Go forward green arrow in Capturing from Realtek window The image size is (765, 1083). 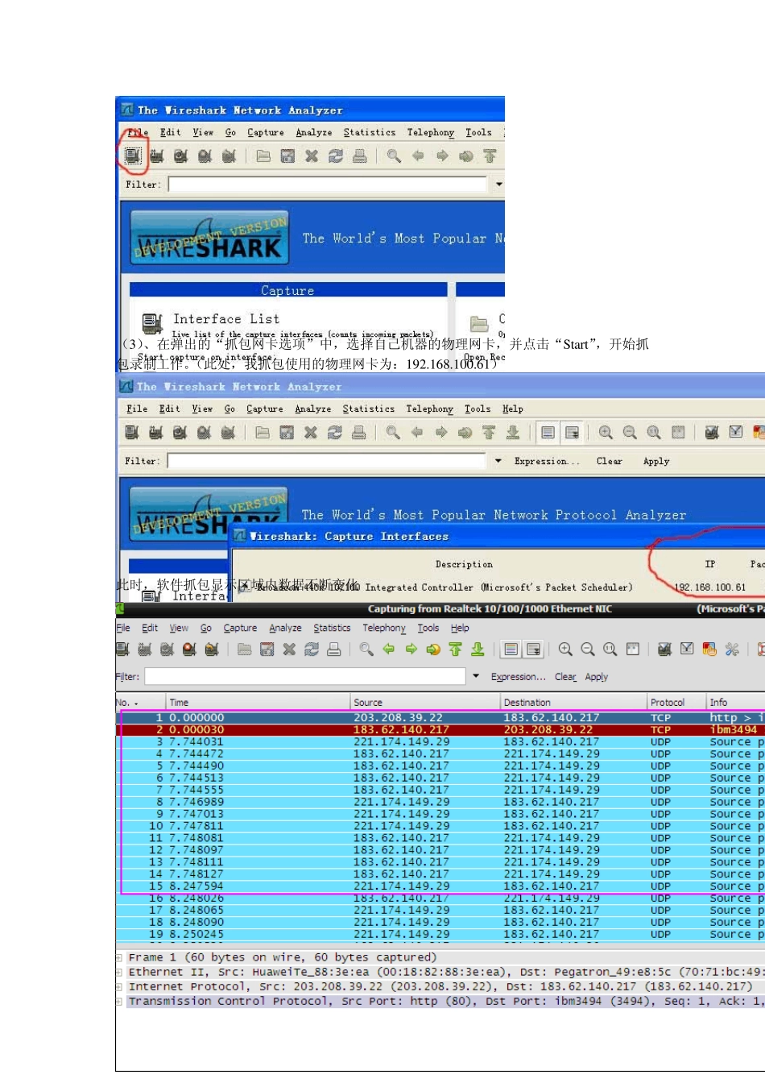point(411,649)
